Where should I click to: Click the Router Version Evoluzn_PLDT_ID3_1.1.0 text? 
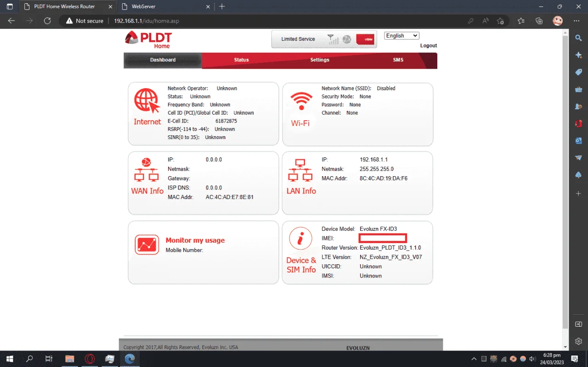point(390,248)
